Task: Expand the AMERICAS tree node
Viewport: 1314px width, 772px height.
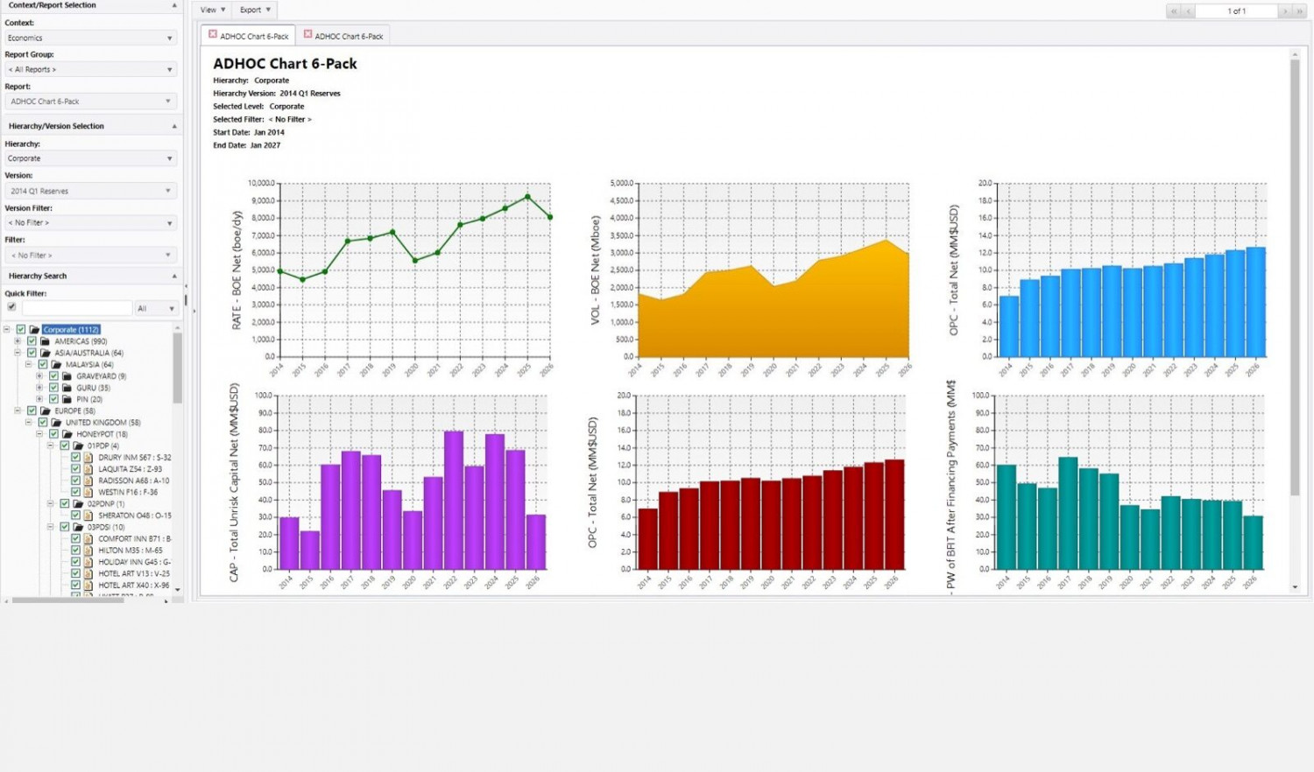Action: [18, 341]
